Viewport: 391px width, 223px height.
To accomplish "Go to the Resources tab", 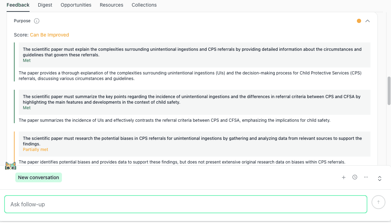I will point(111,5).
